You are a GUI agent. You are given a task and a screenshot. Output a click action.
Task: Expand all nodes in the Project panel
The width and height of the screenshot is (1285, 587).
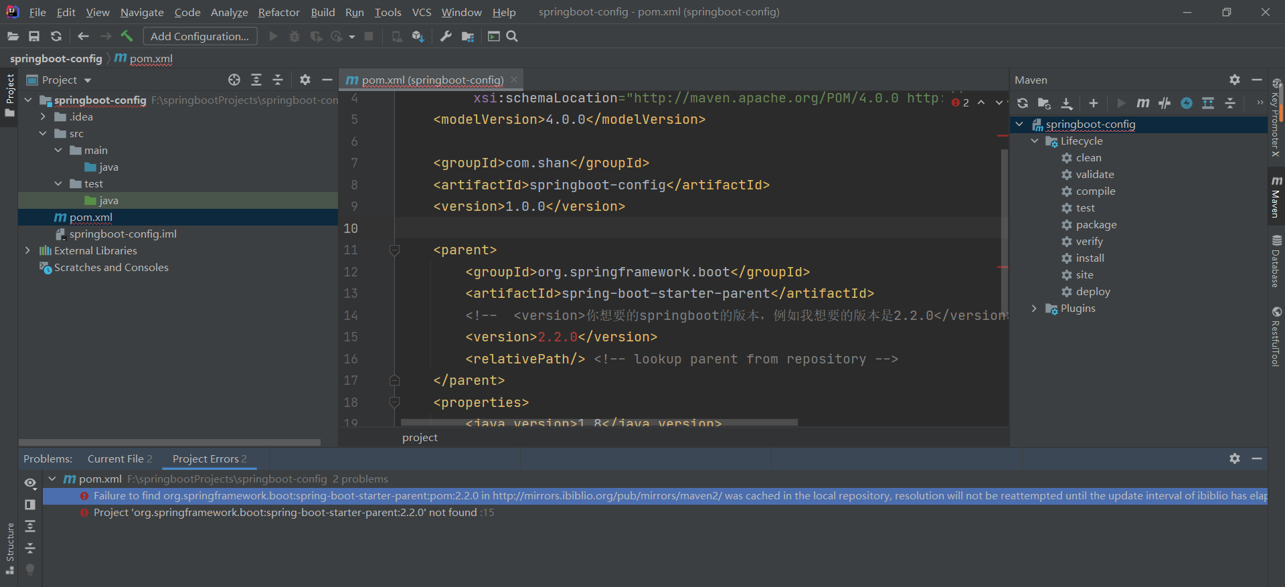(x=256, y=80)
